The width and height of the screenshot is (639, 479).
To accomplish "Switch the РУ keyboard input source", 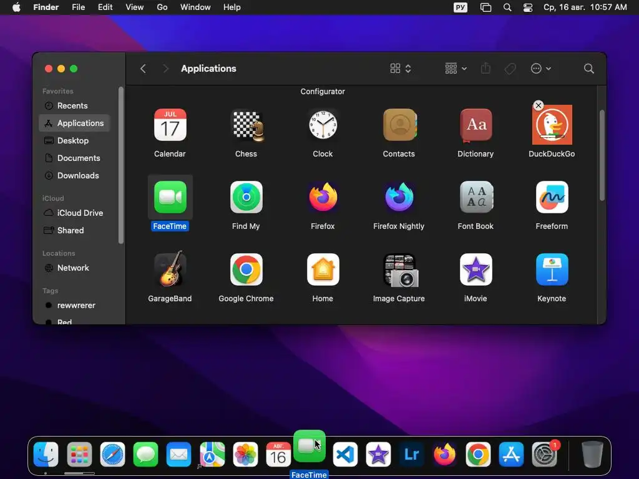I will (x=461, y=7).
